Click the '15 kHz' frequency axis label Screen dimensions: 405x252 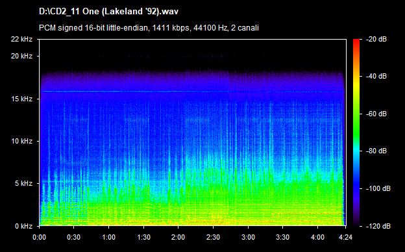[x=21, y=99]
